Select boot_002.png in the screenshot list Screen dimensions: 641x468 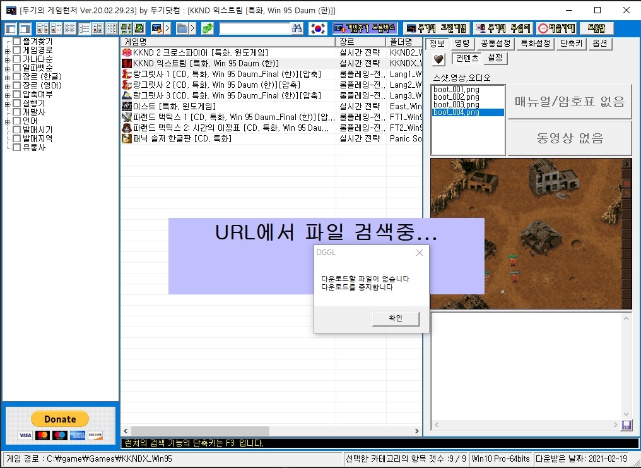pos(456,97)
